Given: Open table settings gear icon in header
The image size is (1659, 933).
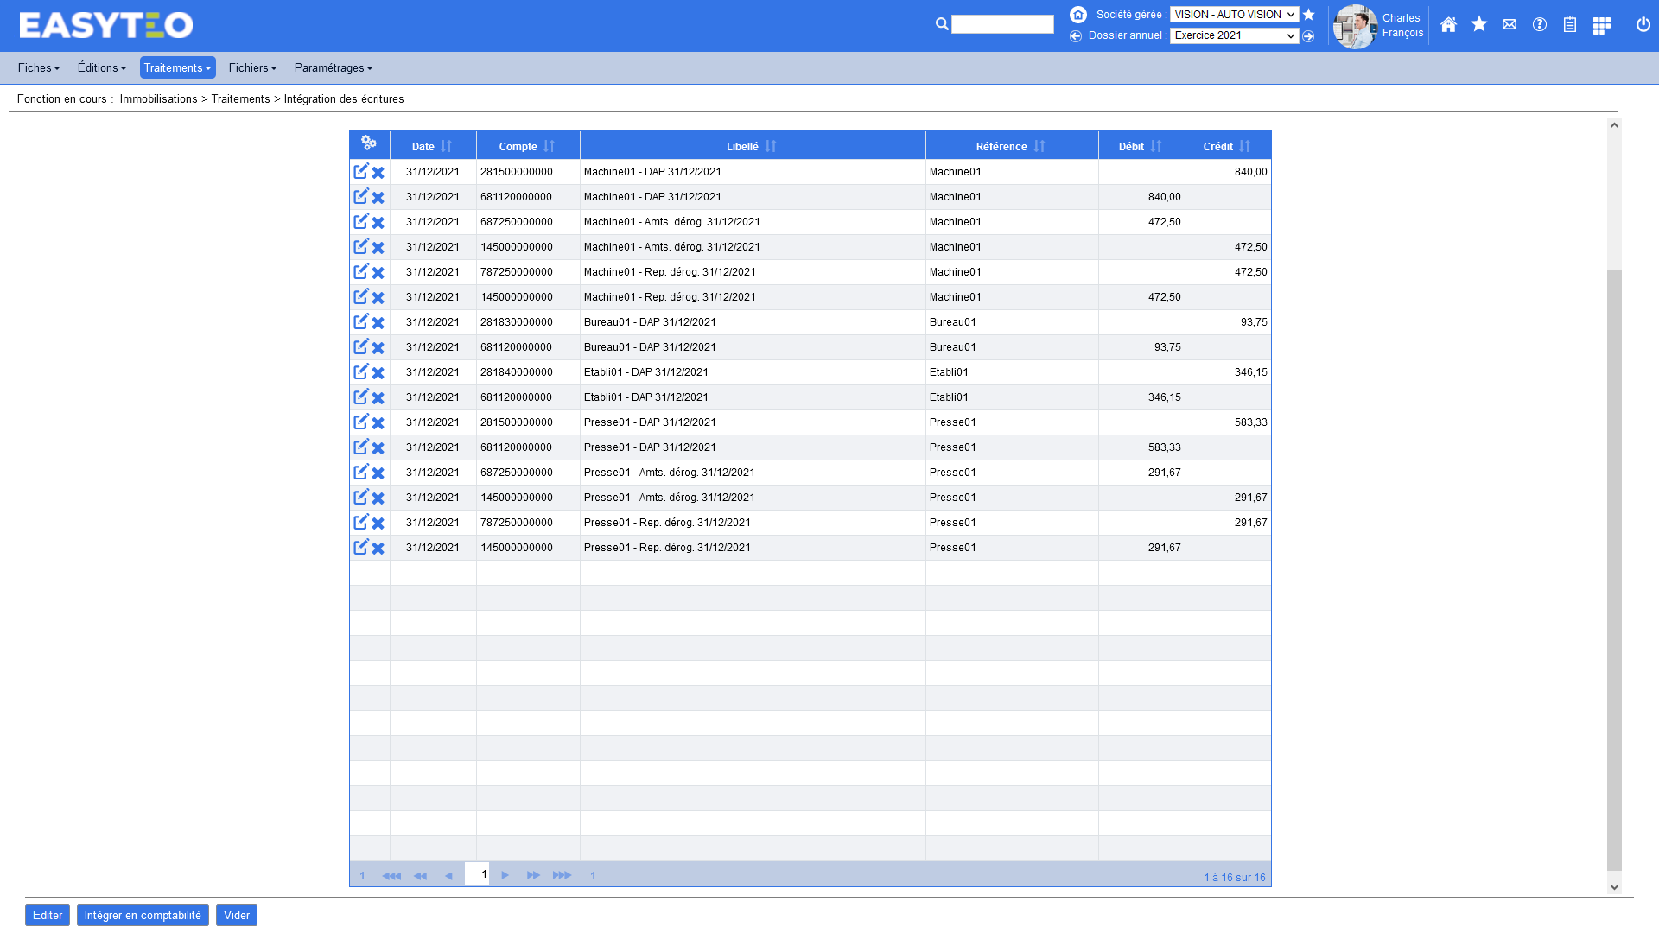Looking at the screenshot, I should point(369,143).
